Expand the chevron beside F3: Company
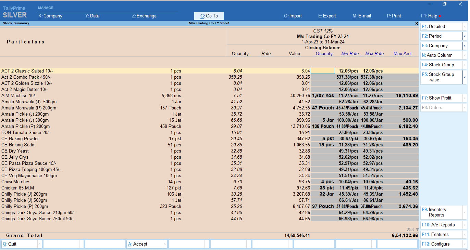The width and height of the screenshot is (470, 250). point(465,45)
